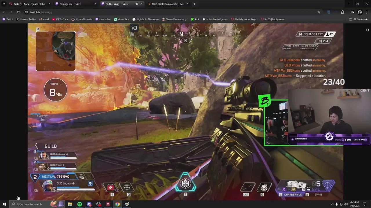Image resolution: width=371 pixels, height=208 pixels.
Task: Open the taskbar app with bird icon
Action: coord(127,204)
